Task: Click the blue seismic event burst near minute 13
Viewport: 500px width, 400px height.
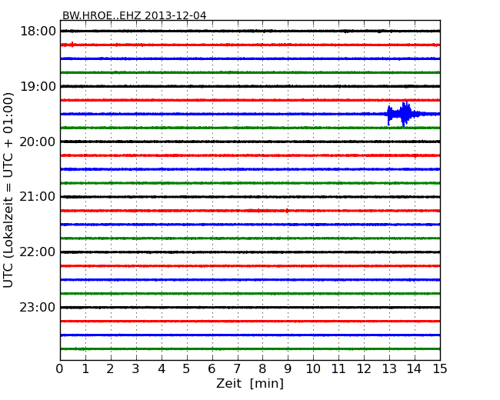Action: tap(402, 114)
